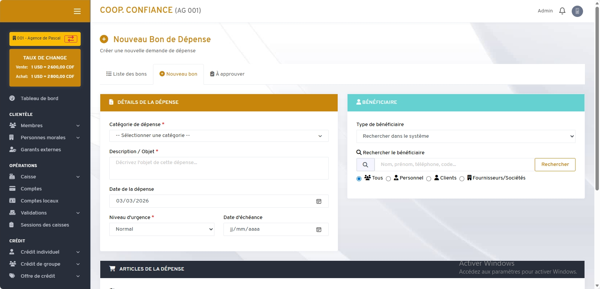This screenshot has height=289, width=600.
Task: Click the agency switch arrows icon
Action: (x=71, y=39)
